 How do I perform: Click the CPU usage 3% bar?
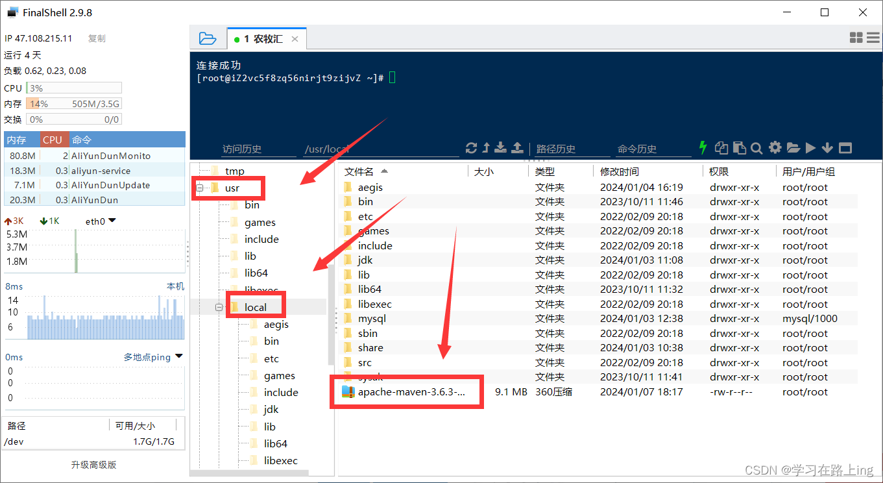(73, 88)
